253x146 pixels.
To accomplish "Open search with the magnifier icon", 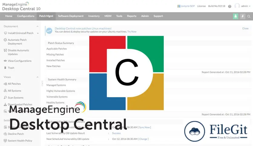I will 249,16.
